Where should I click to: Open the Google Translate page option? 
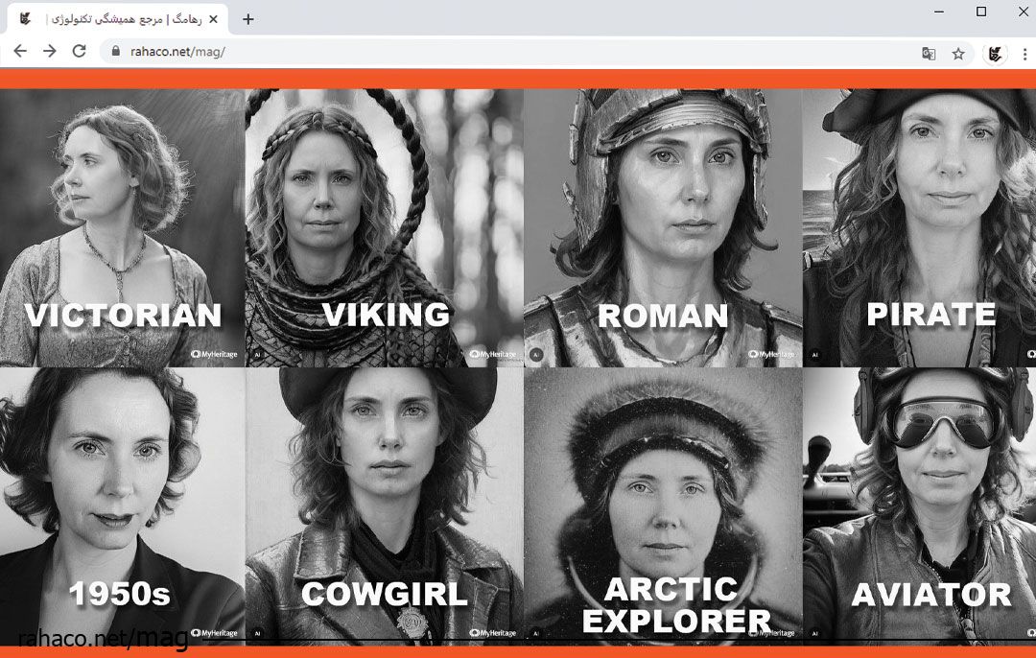click(929, 54)
